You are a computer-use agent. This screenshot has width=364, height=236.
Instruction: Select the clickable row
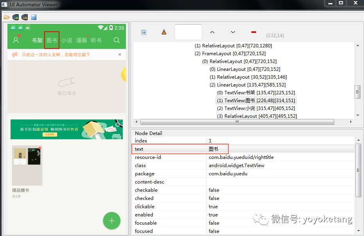click(244, 207)
